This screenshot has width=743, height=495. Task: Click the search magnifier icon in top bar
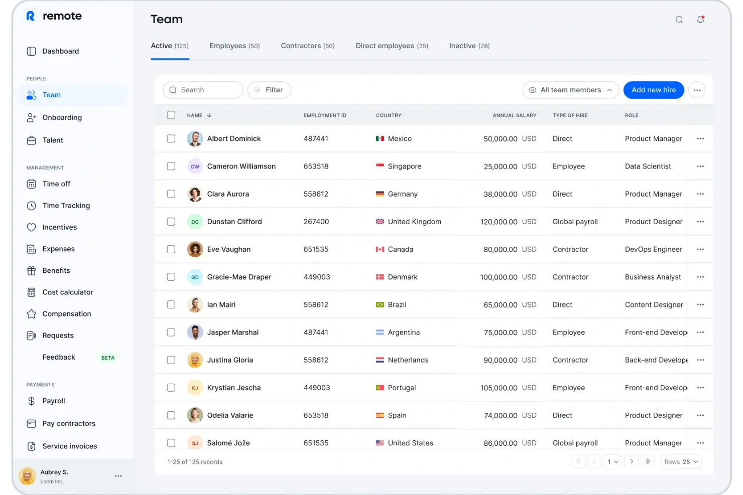click(x=679, y=19)
